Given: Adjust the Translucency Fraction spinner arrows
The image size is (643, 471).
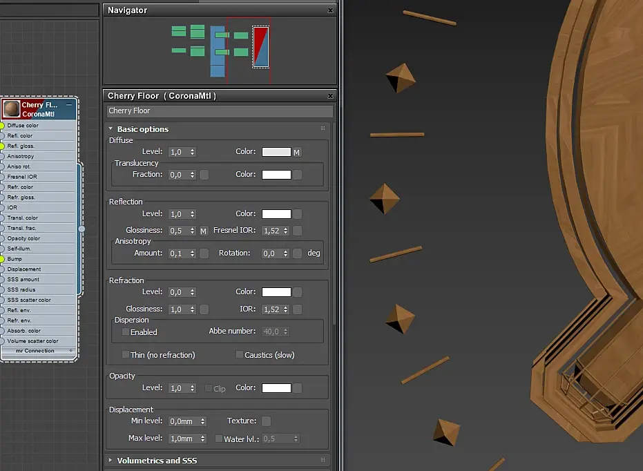Looking at the screenshot, I should (192, 175).
